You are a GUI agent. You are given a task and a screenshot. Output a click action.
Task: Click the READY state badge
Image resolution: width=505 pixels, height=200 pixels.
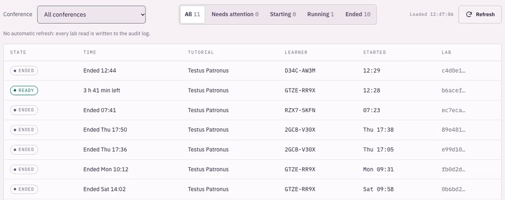(24, 90)
